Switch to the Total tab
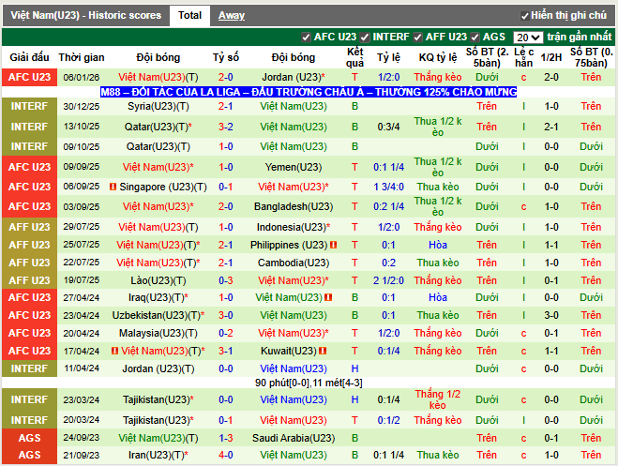618x466 pixels. coord(189,16)
